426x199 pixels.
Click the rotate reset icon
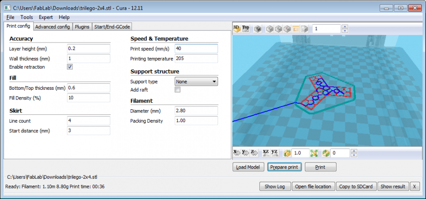(326, 153)
